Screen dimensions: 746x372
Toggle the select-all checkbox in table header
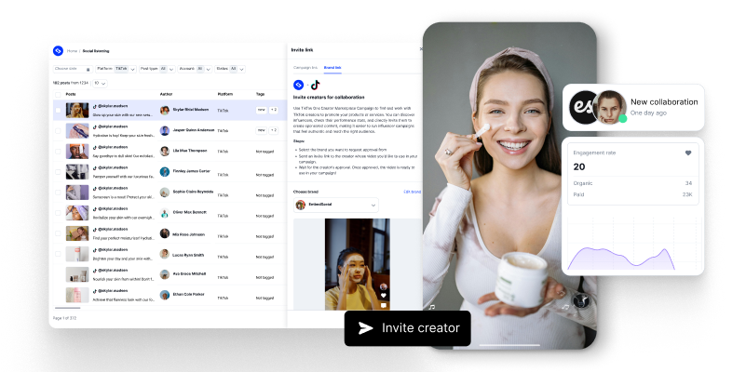pyautogui.click(x=58, y=94)
